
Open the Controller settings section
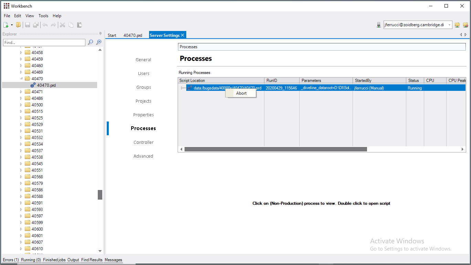click(144, 142)
